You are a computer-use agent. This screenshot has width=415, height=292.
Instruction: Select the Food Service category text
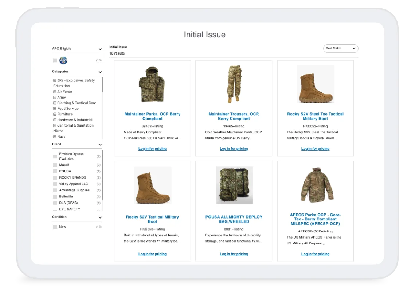68,108
